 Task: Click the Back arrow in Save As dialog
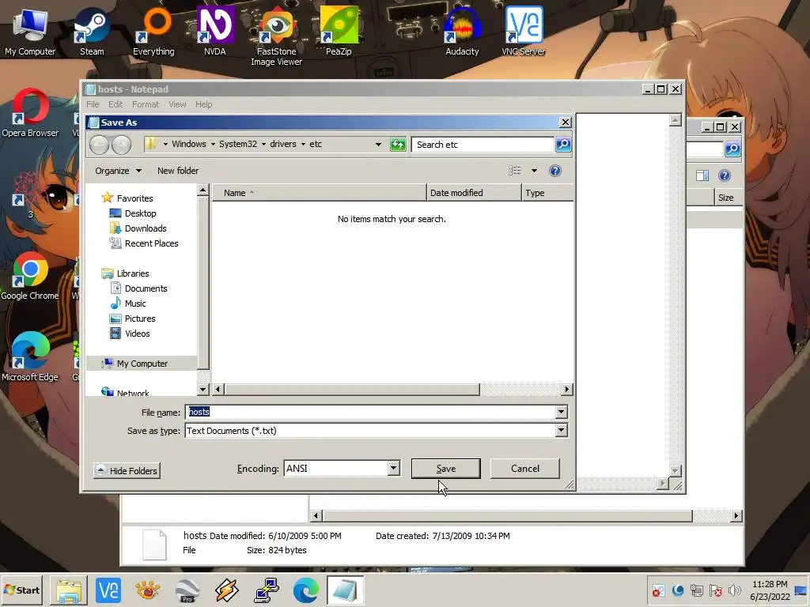[x=99, y=145]
